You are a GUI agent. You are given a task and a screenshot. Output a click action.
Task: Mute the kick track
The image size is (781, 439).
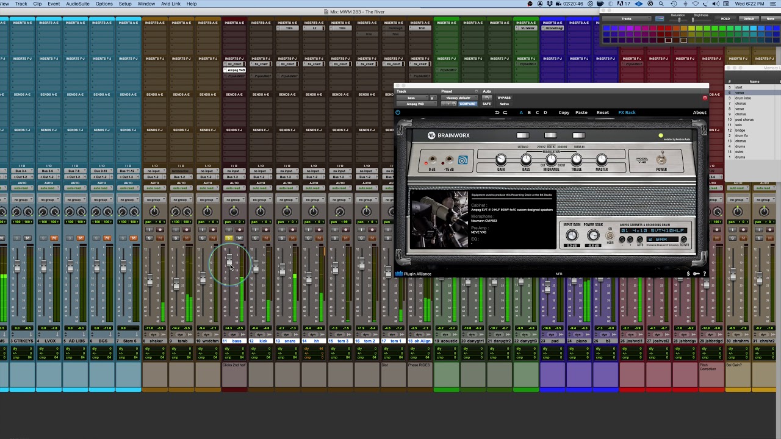(266, 238)
